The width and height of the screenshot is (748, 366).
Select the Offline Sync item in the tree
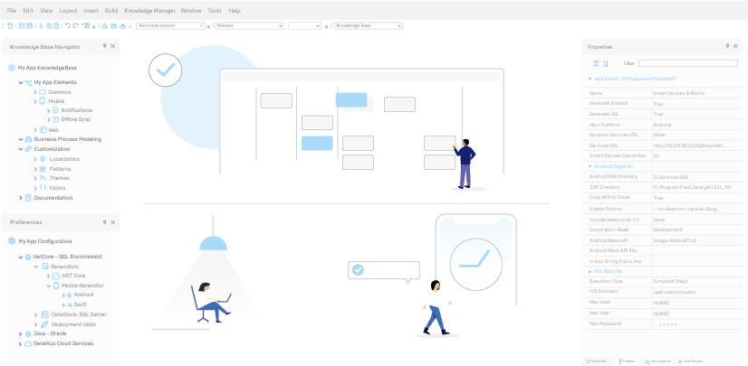click(75, 119)
